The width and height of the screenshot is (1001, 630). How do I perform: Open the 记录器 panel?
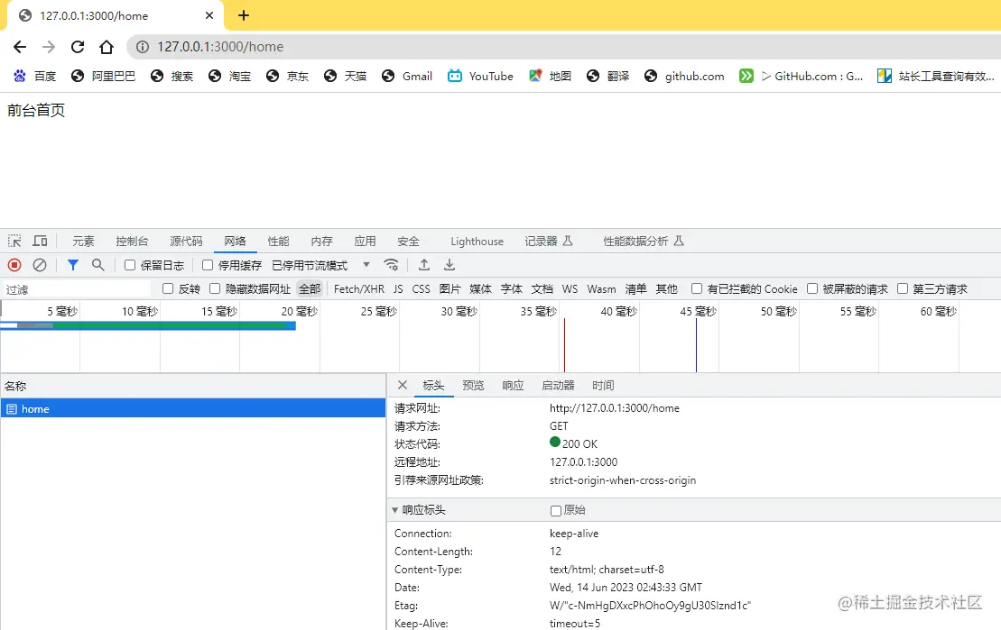point(549,241)
